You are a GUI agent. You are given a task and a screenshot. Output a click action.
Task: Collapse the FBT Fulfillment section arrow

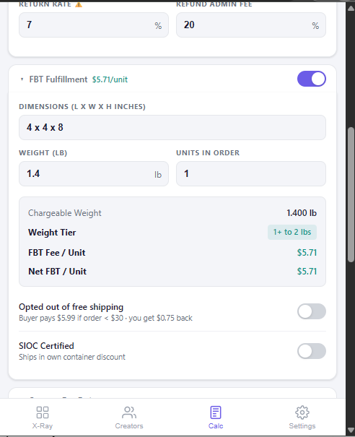tap(22, 79)
